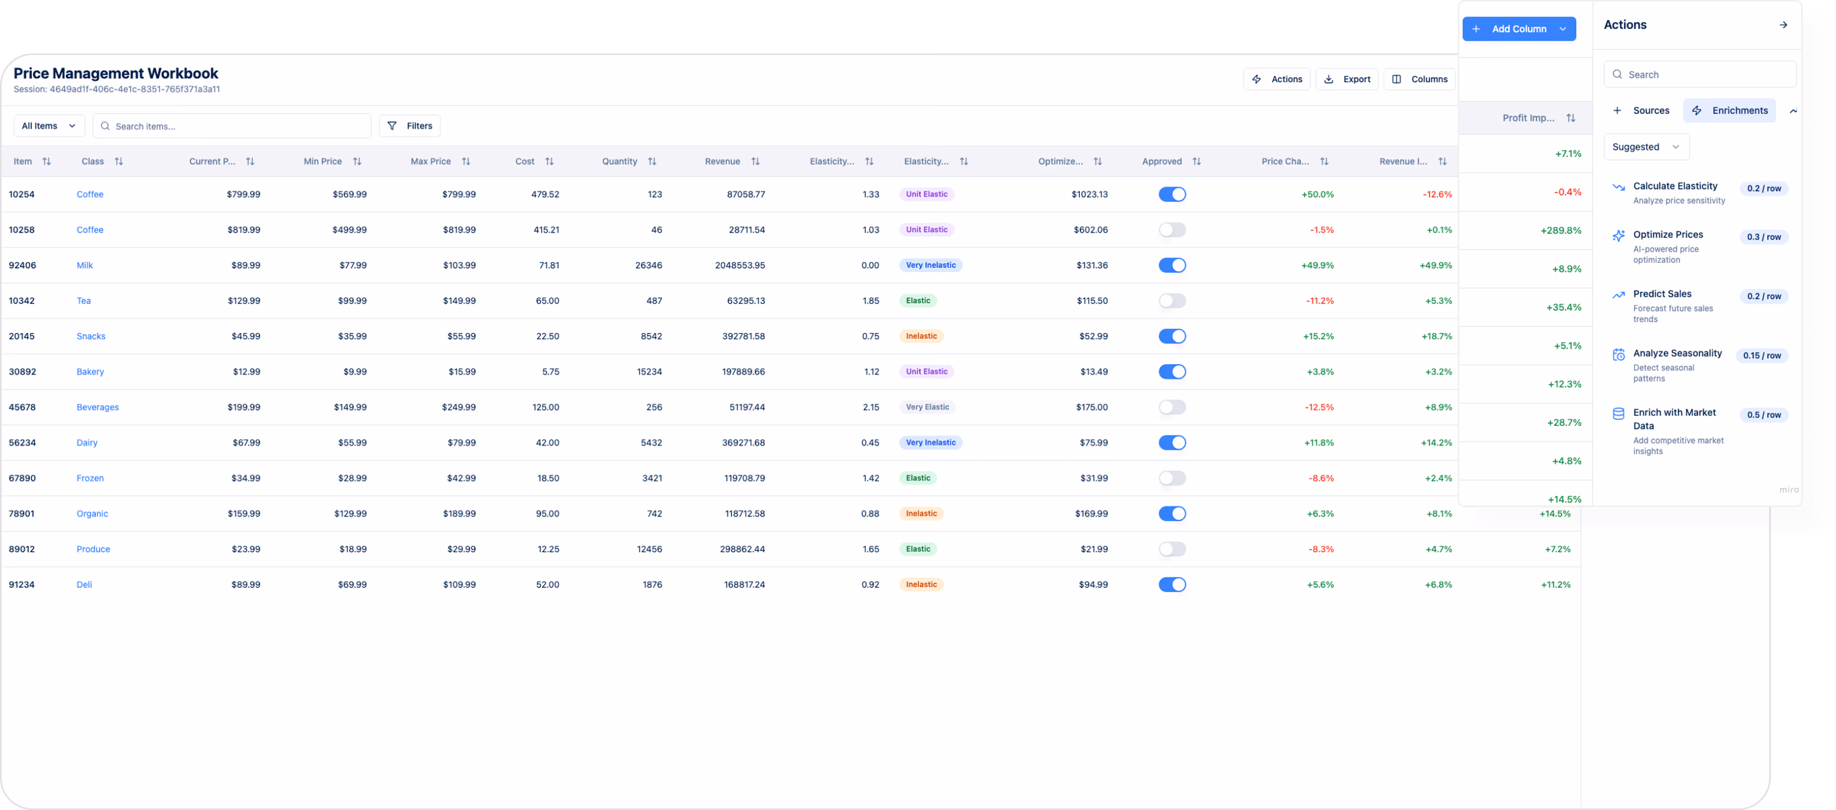Viewport: 1836px width, 810px height.
Task: Click the Enrich with Market Data database icon
Action: (x=1619, y=413)
